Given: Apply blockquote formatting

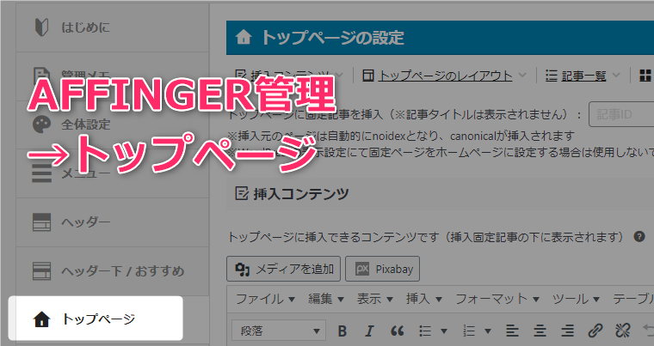Looking at the screenshot, I should pos(397,331).
